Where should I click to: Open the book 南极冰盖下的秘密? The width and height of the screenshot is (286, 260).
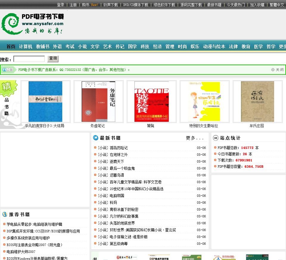tap(124, 209)
